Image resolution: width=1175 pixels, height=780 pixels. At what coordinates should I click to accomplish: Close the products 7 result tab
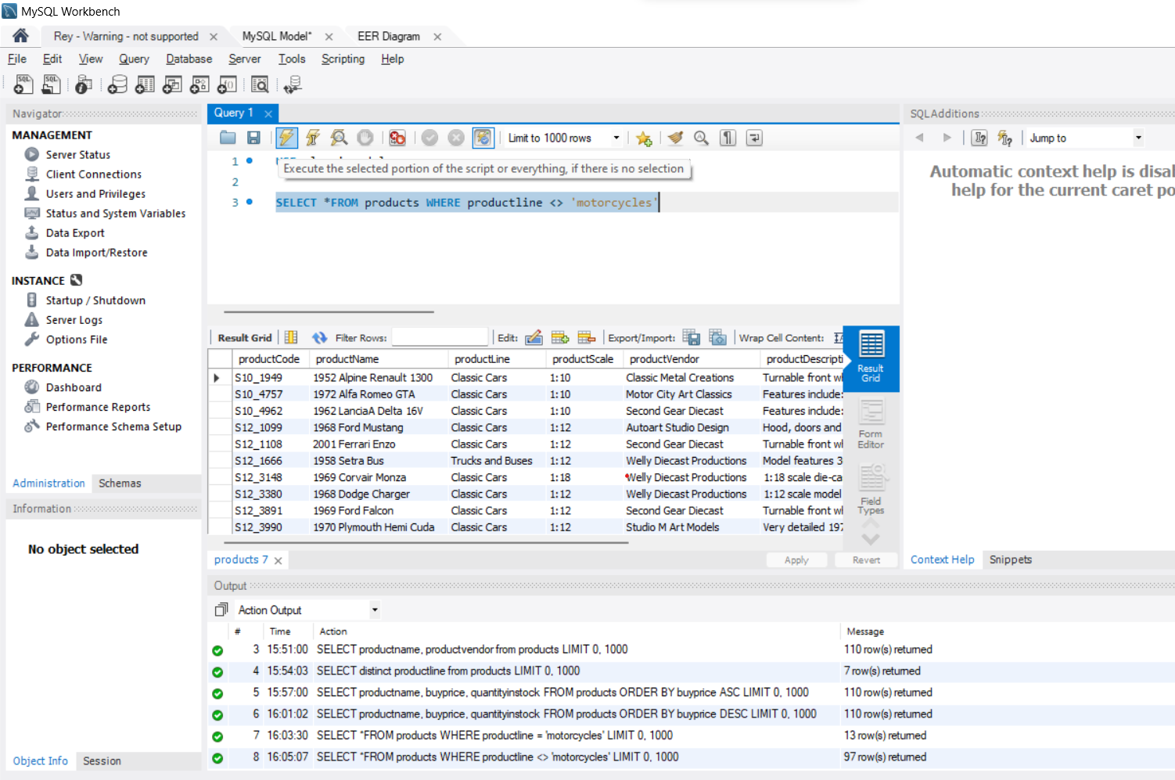[x=278, y=561]
